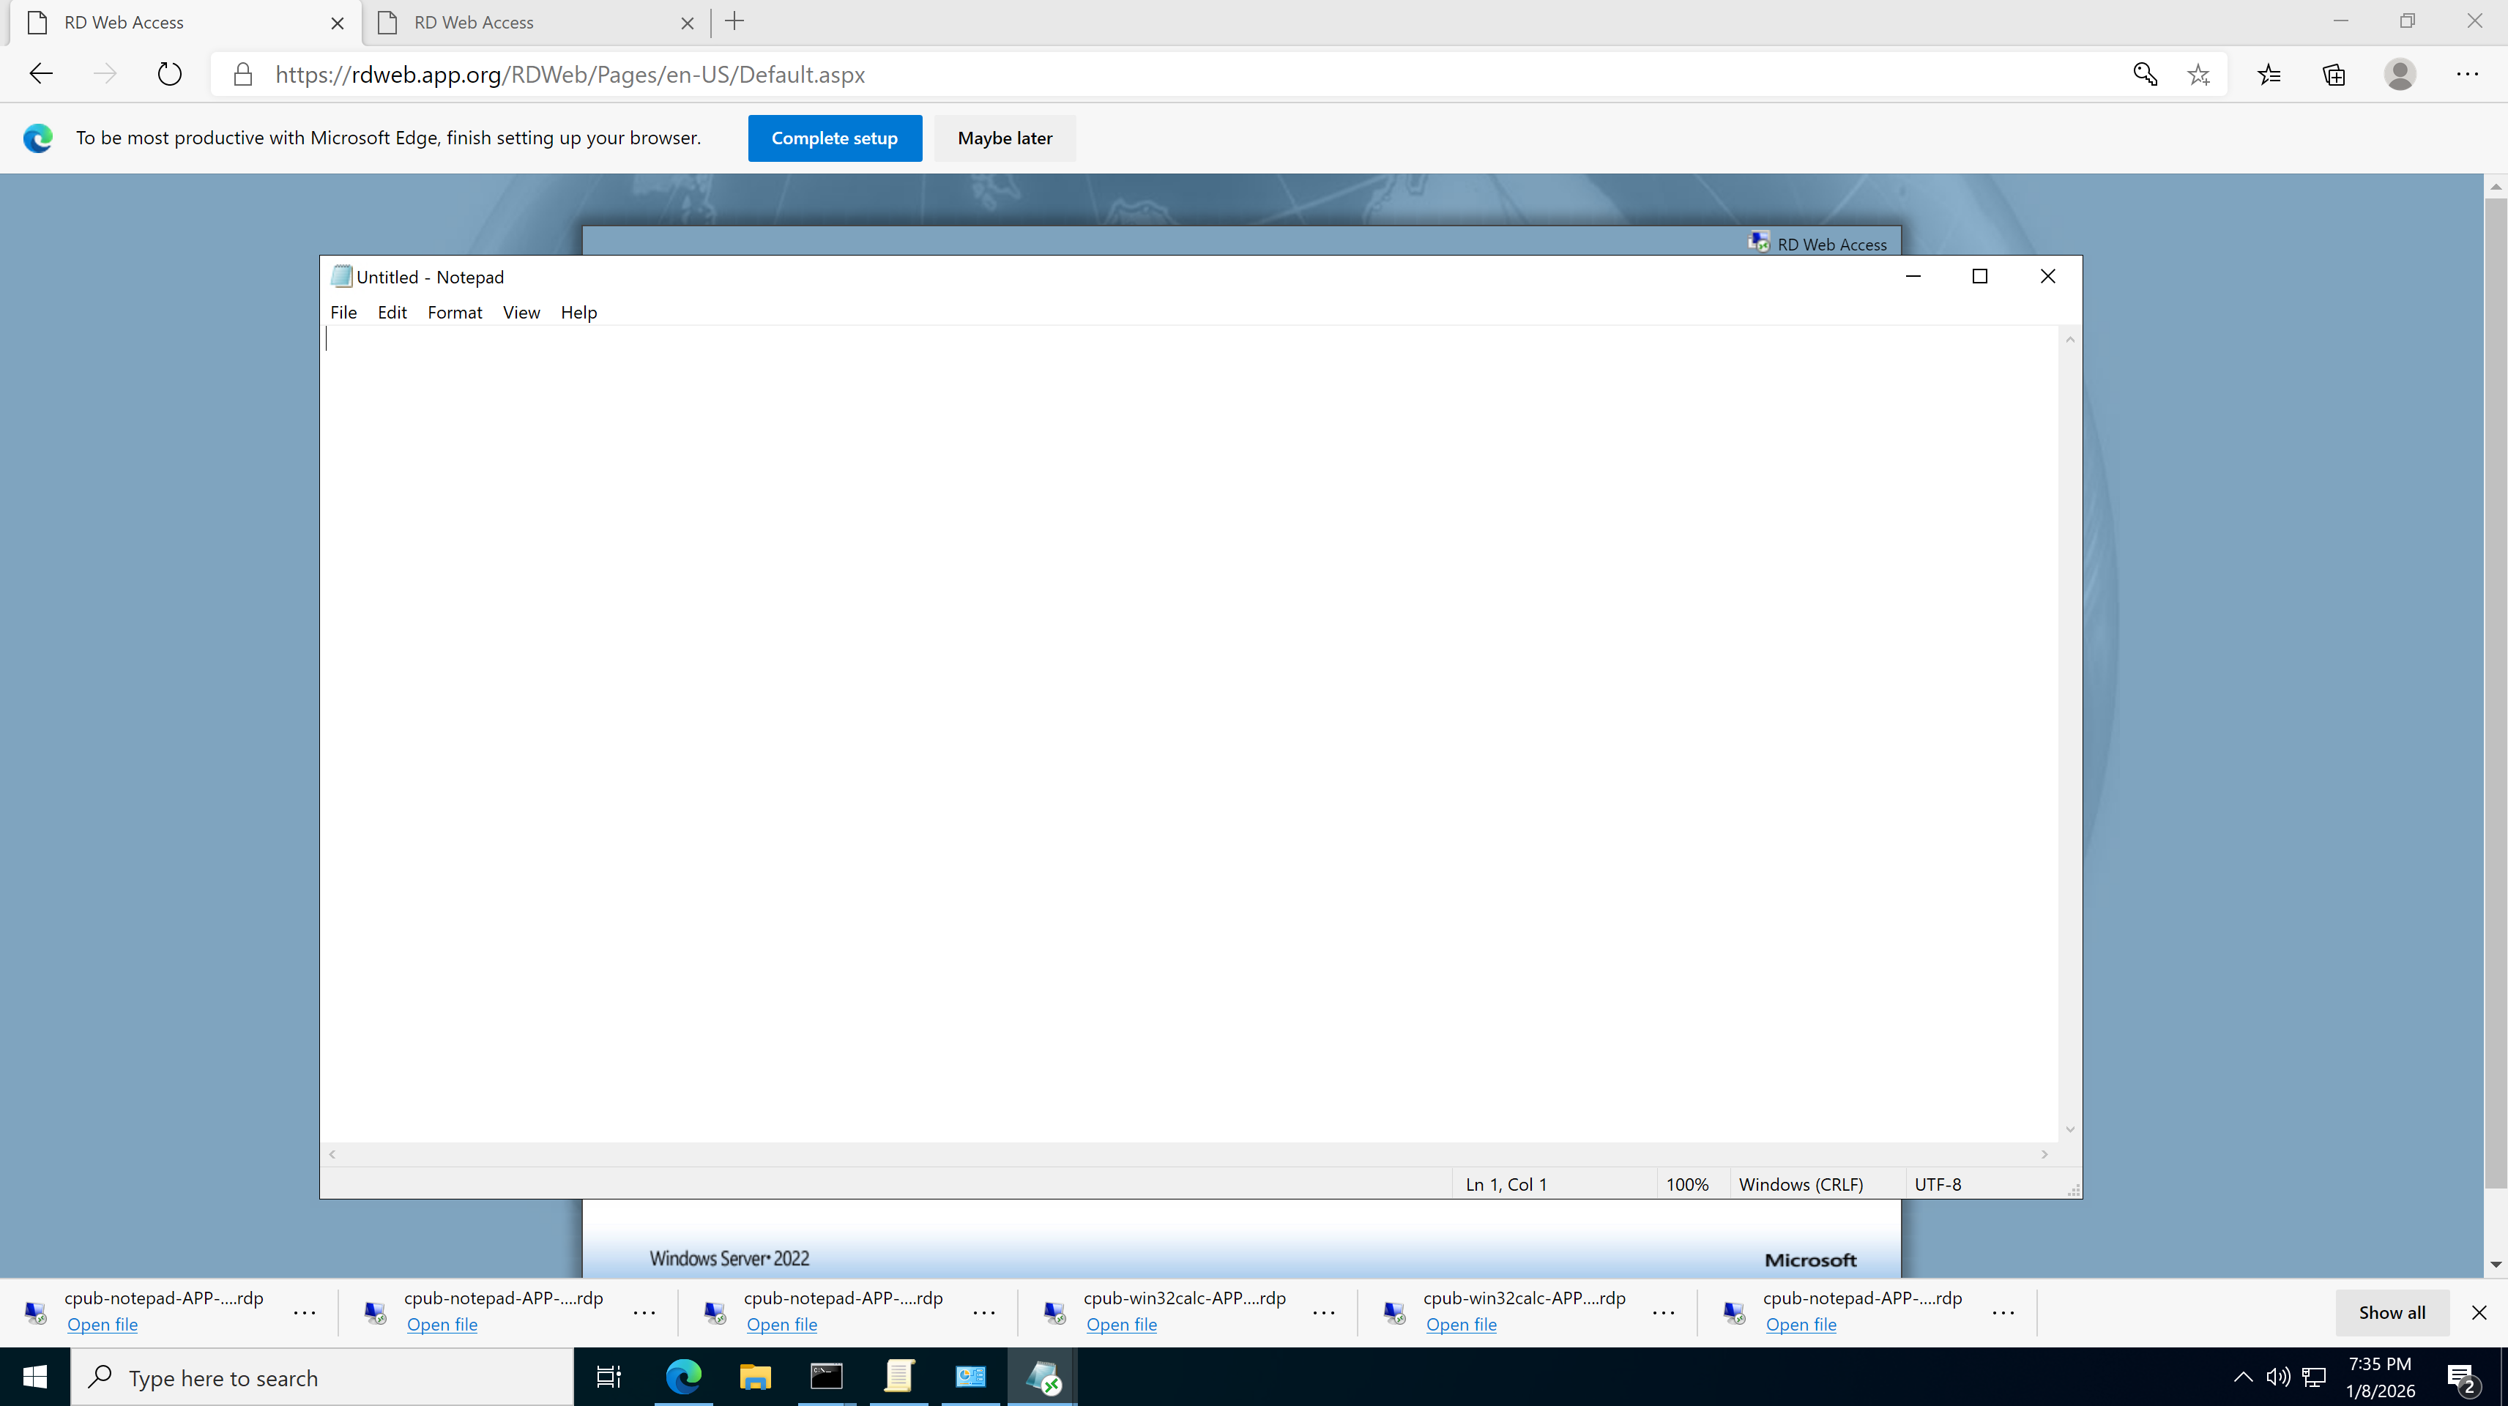The image size is (2508, 1406).
Task: Show hidden system tray icons
Action: (2242, 1377)
